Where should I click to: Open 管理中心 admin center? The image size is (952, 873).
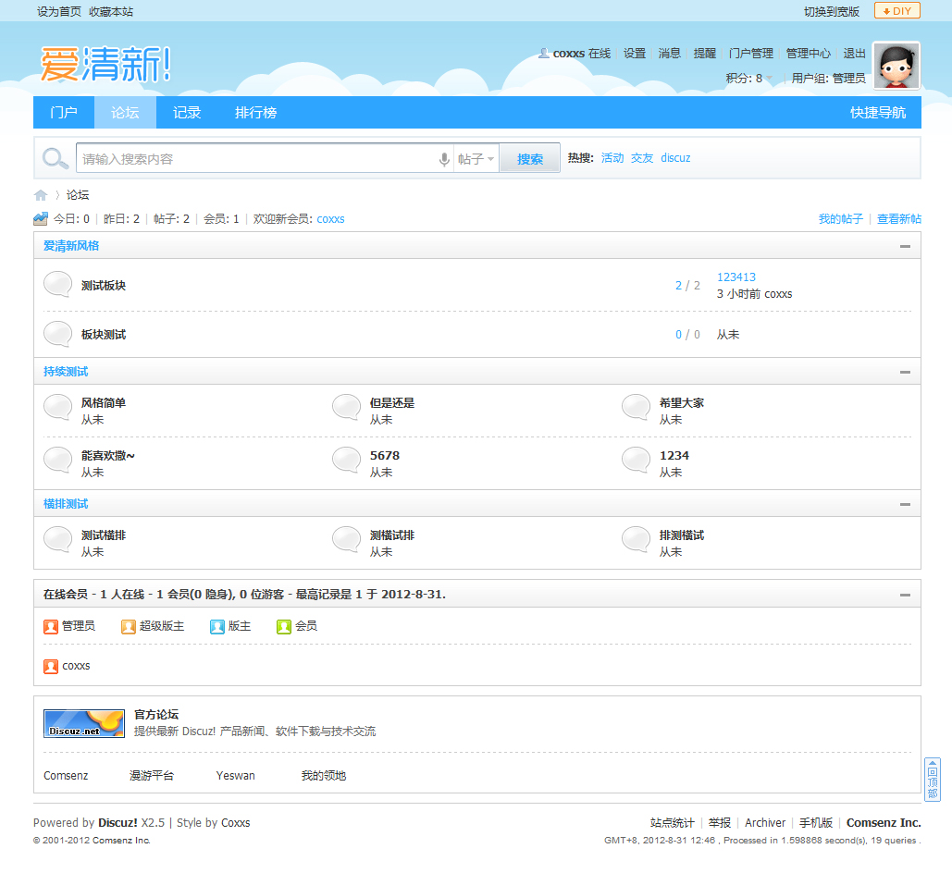[808, 54]
